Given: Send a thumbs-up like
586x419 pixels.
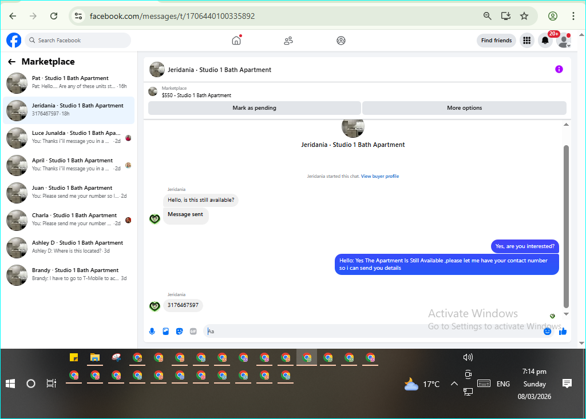Looking at the screenshot, I should pos(563,331).
